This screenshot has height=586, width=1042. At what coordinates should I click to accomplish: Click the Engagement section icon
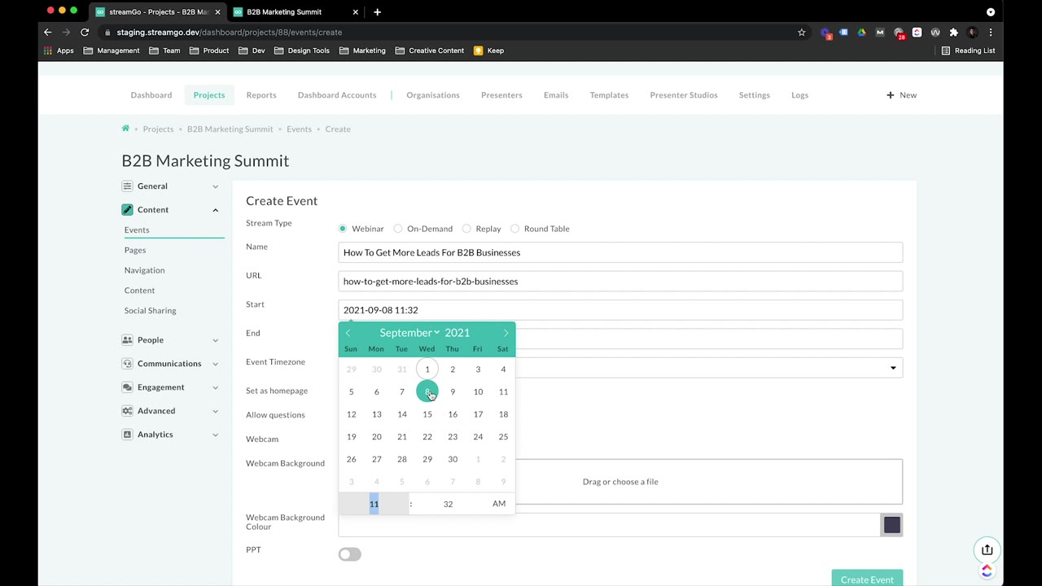pos(127,387)
